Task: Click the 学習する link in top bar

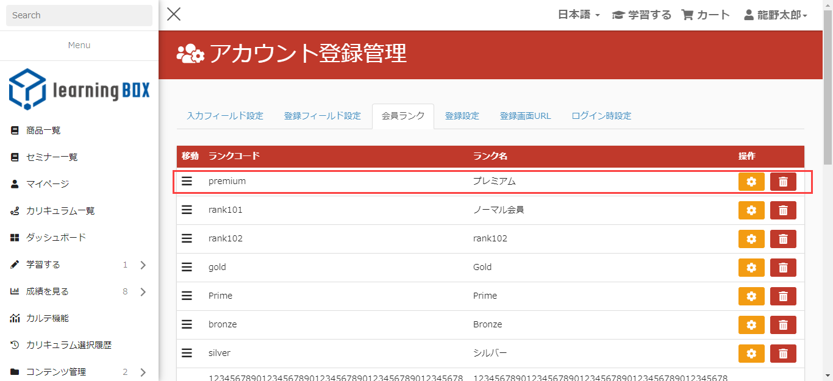Action: 642,15
